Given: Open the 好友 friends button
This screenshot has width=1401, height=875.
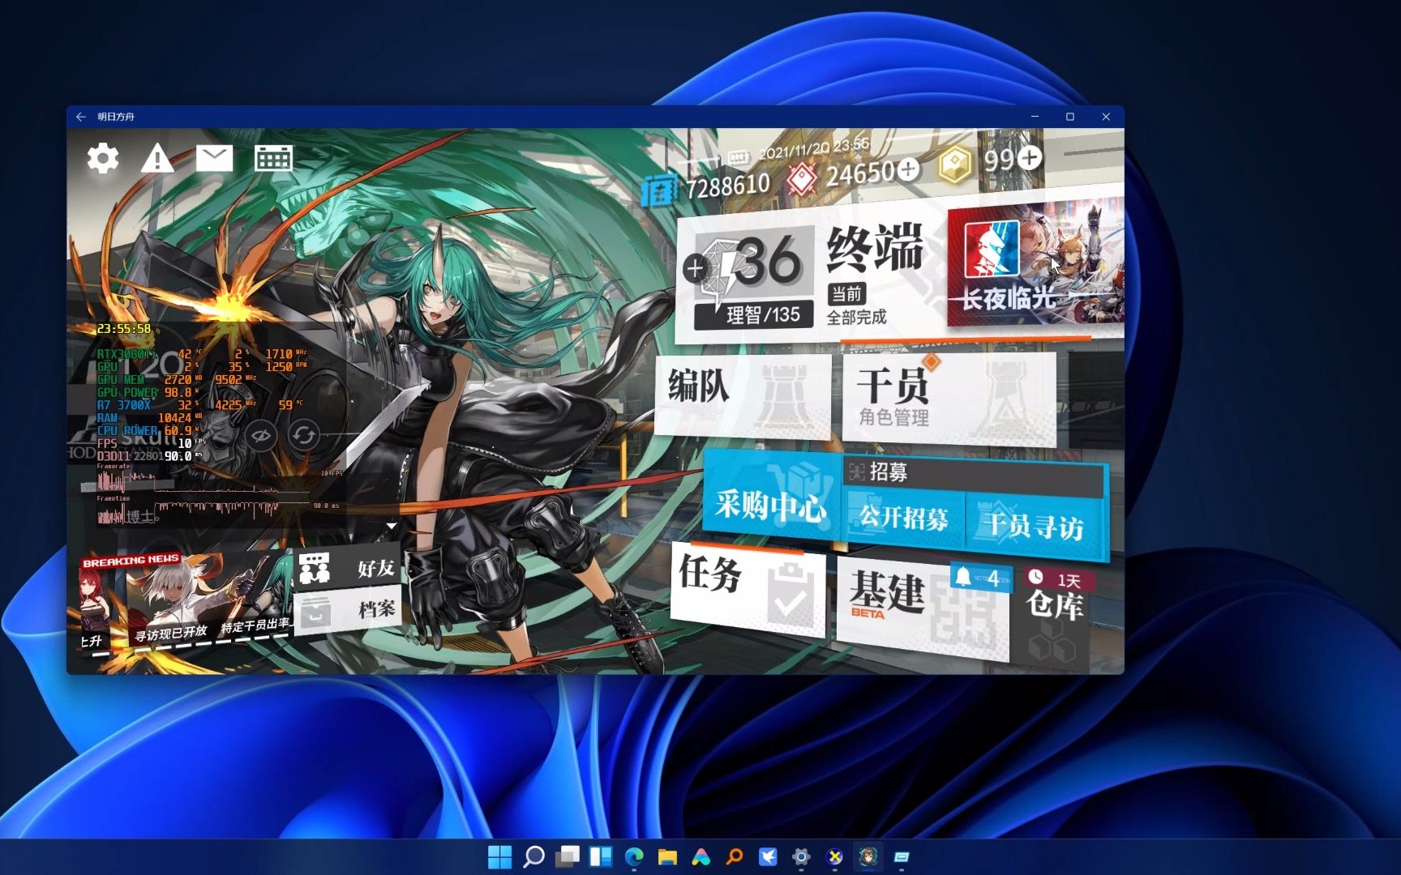Looking at the screenshot, I should pos(347,568).
